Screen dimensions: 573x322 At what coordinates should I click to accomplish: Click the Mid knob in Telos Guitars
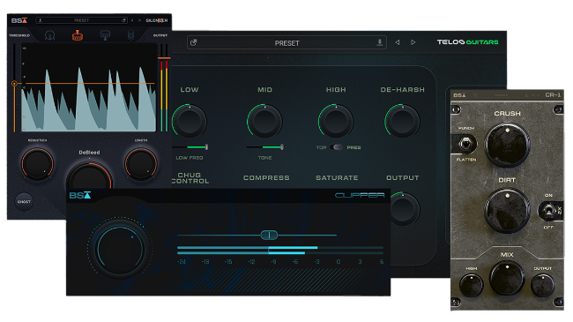click(265, 121)
